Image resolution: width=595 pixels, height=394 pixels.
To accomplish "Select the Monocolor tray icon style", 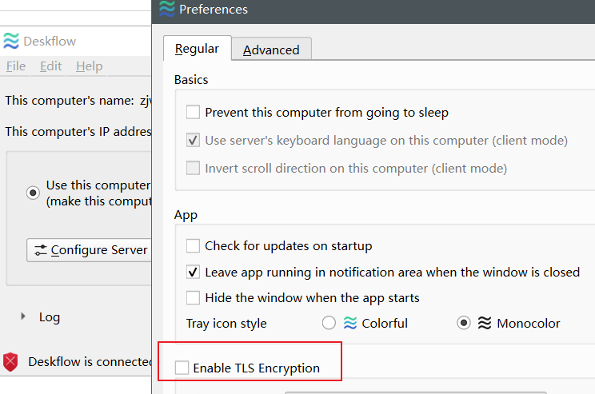I will tap(463, 324).
